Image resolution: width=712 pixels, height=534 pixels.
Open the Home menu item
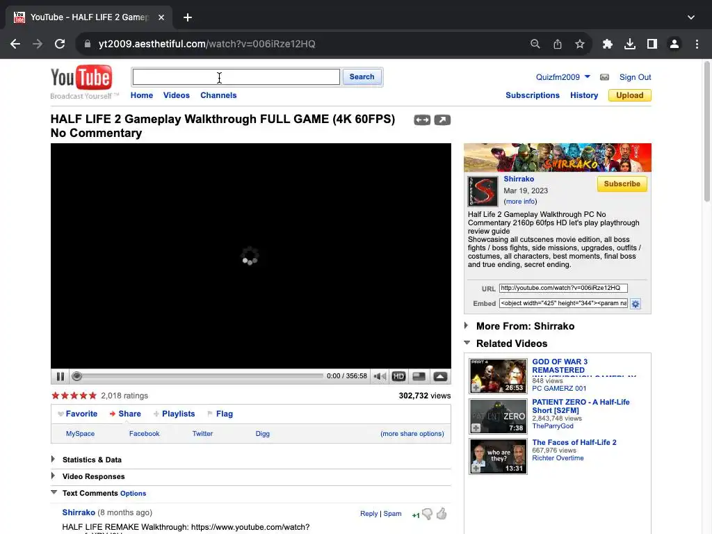click(x=142, y=95)
